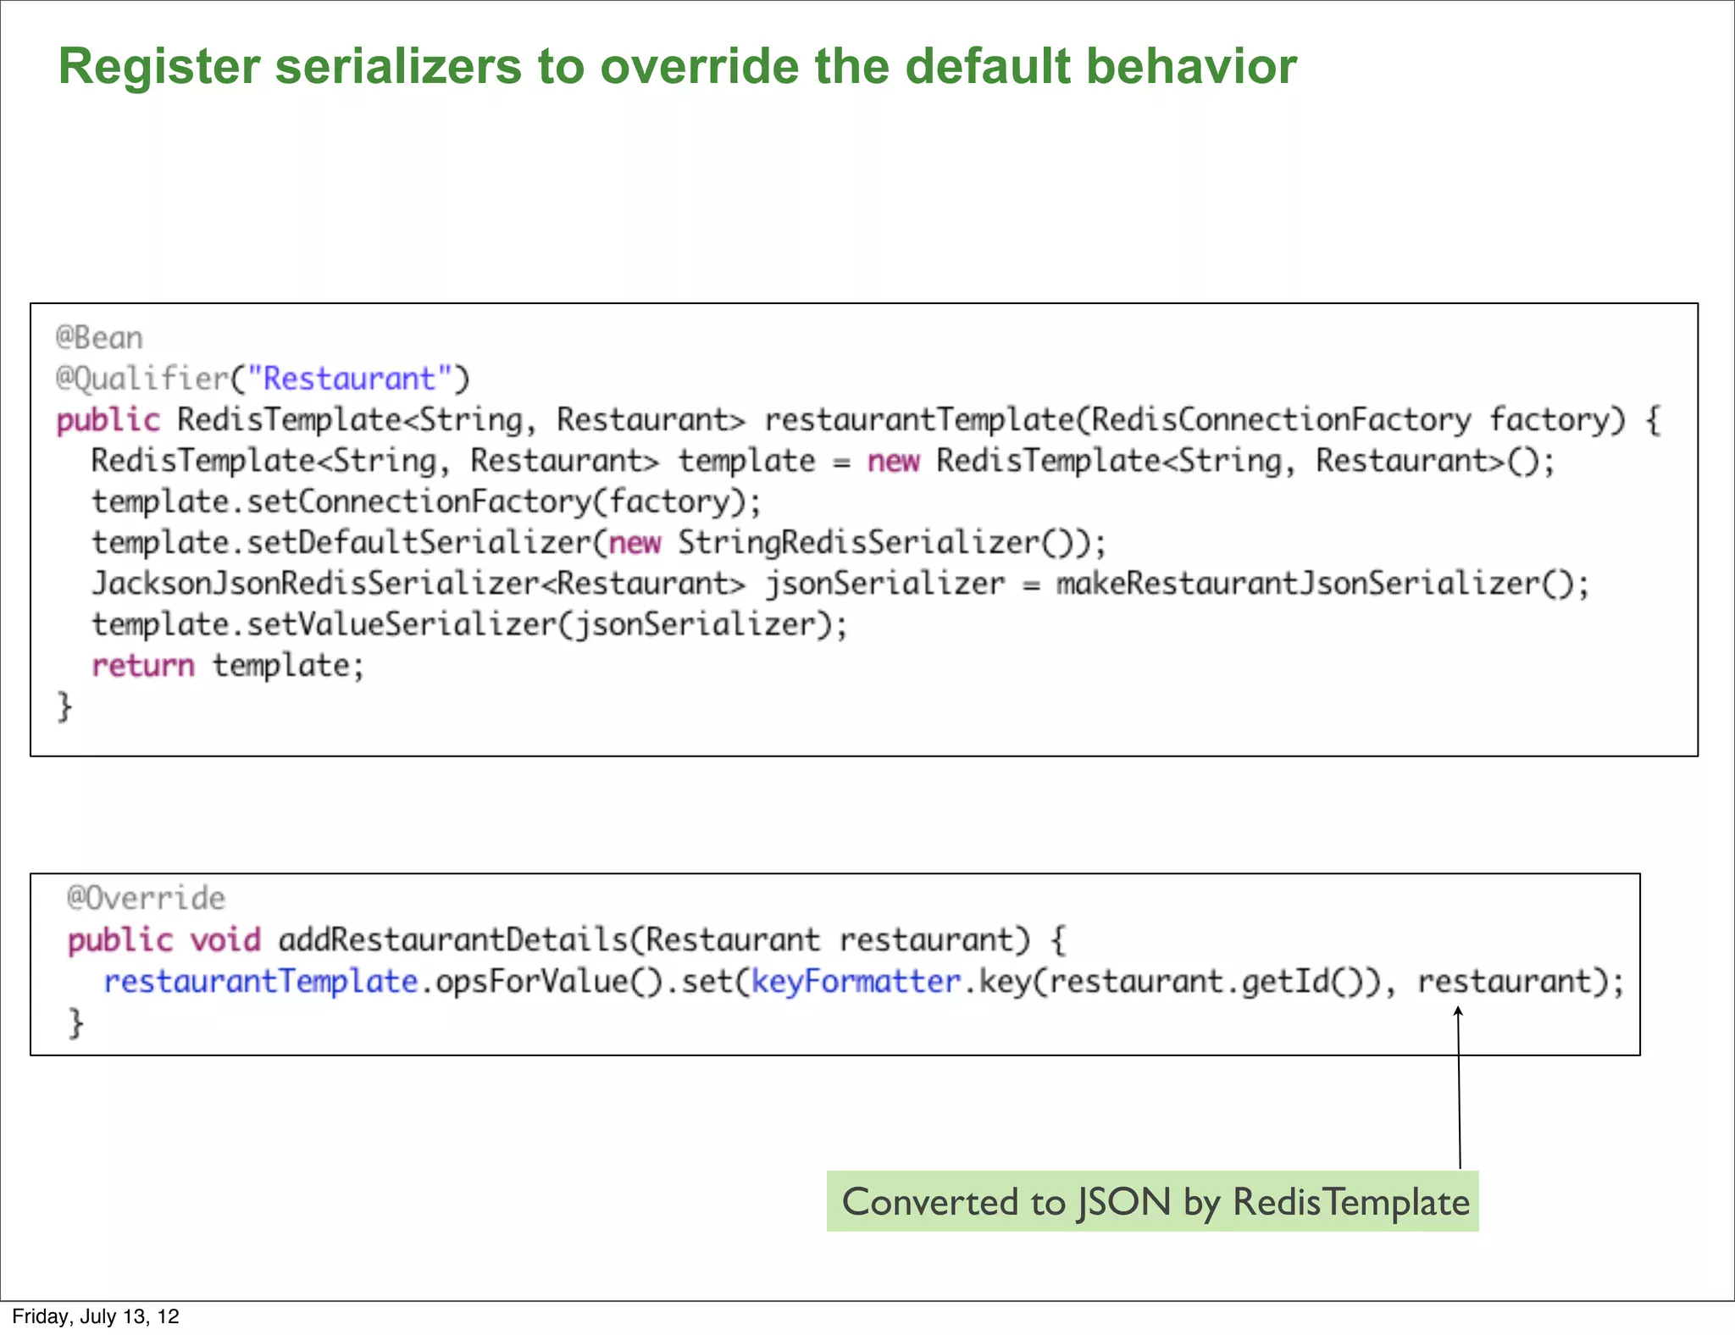
Task: Click the @Bean annotation line
Action: coord(99,338)
